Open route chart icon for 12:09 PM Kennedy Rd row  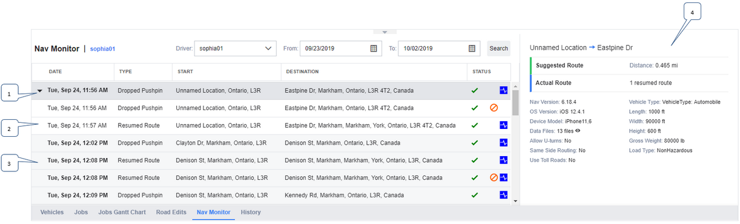[504, 195]
